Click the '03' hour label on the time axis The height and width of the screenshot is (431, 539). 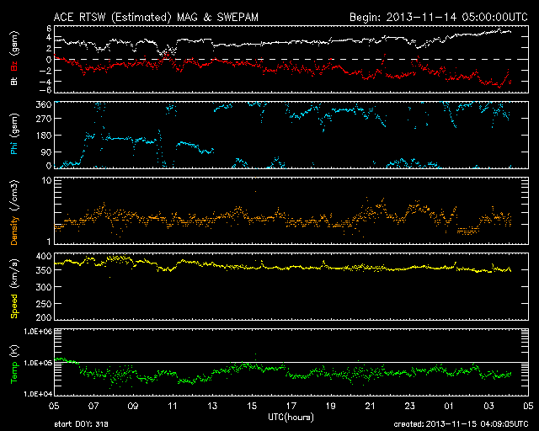coord(488,406)
